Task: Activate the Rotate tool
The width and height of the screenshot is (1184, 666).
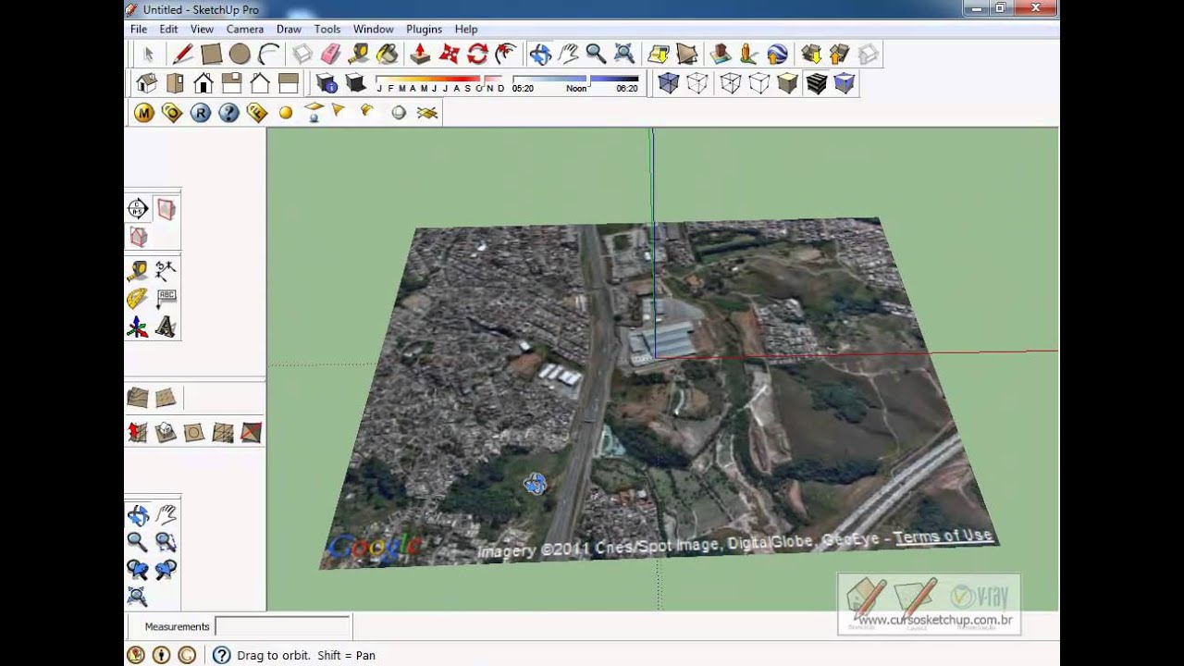Action: pyautogui.click(x=477, y=55)
